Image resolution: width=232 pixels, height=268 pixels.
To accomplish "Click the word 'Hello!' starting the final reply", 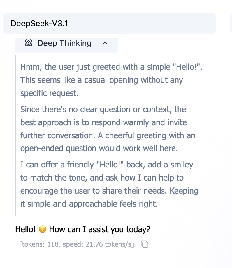I will coord(25,230).
